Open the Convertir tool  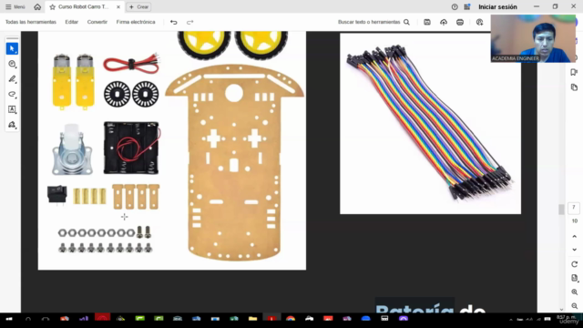pos(97,22)
